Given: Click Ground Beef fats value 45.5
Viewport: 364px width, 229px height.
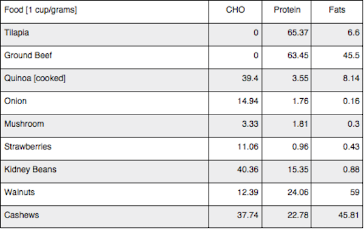Looking at the screenshot, I should point(351,55).
